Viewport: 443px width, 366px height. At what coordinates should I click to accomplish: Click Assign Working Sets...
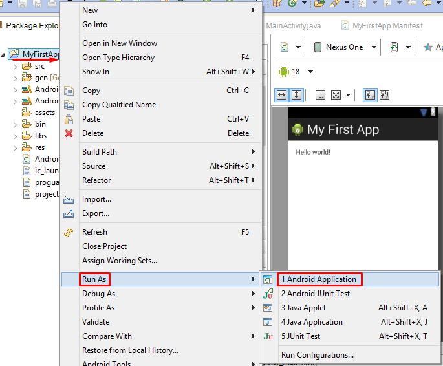click(160, 261)
